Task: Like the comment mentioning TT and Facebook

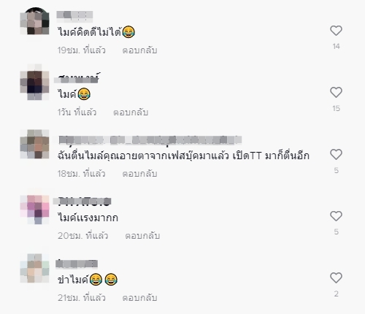Action: pos(336,155)
